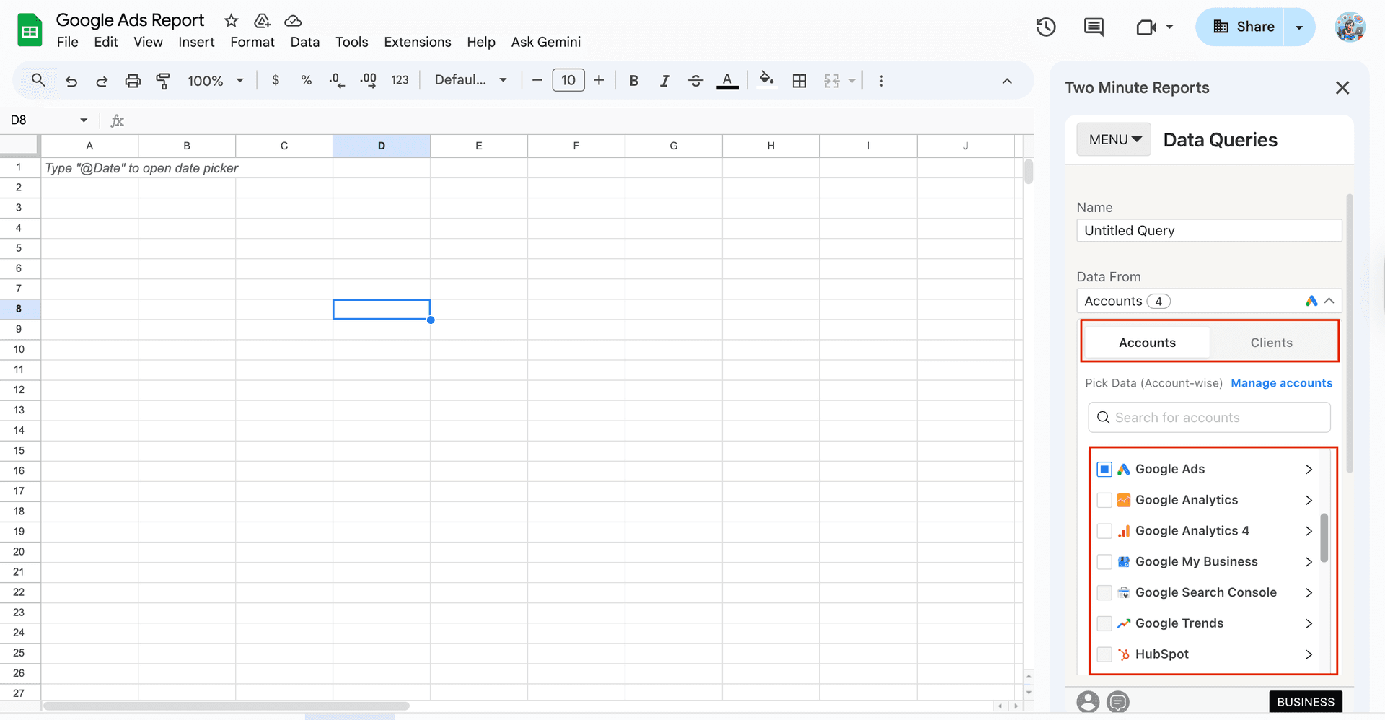1385x720 pixels.
Task: Open the Extensions menu
Action: (x=417, y=42)
